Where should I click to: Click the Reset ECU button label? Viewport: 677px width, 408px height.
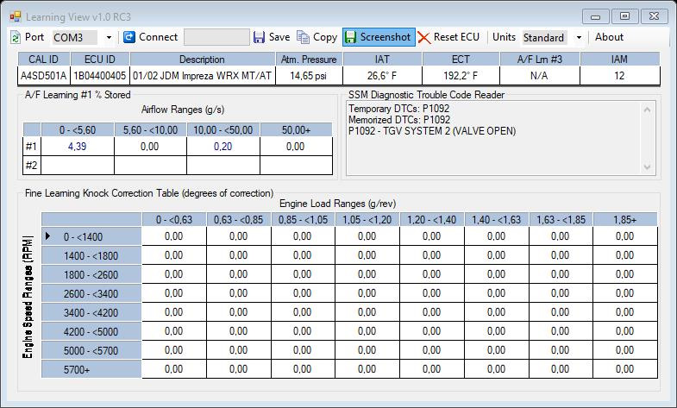[x=456, y=37]
